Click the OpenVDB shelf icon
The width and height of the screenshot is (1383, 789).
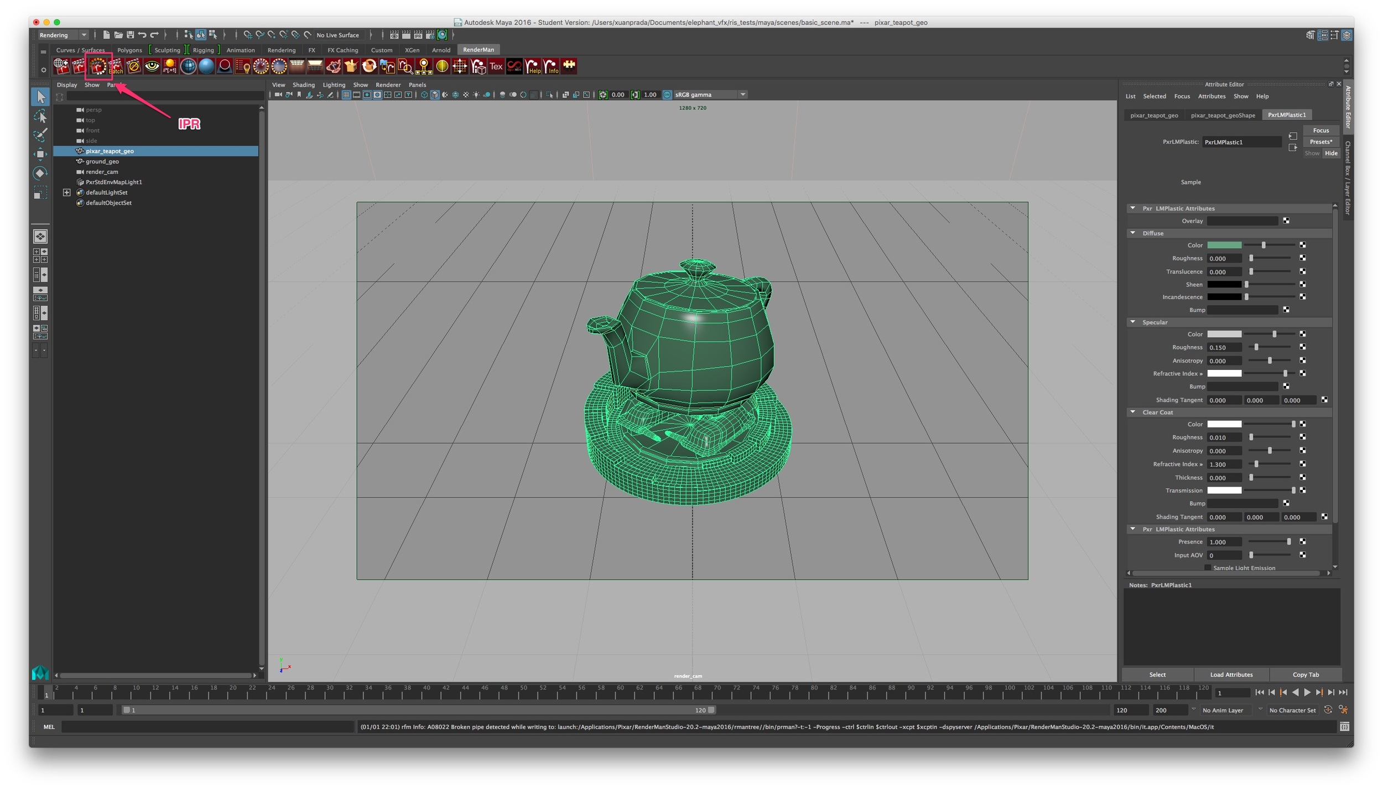514,66
